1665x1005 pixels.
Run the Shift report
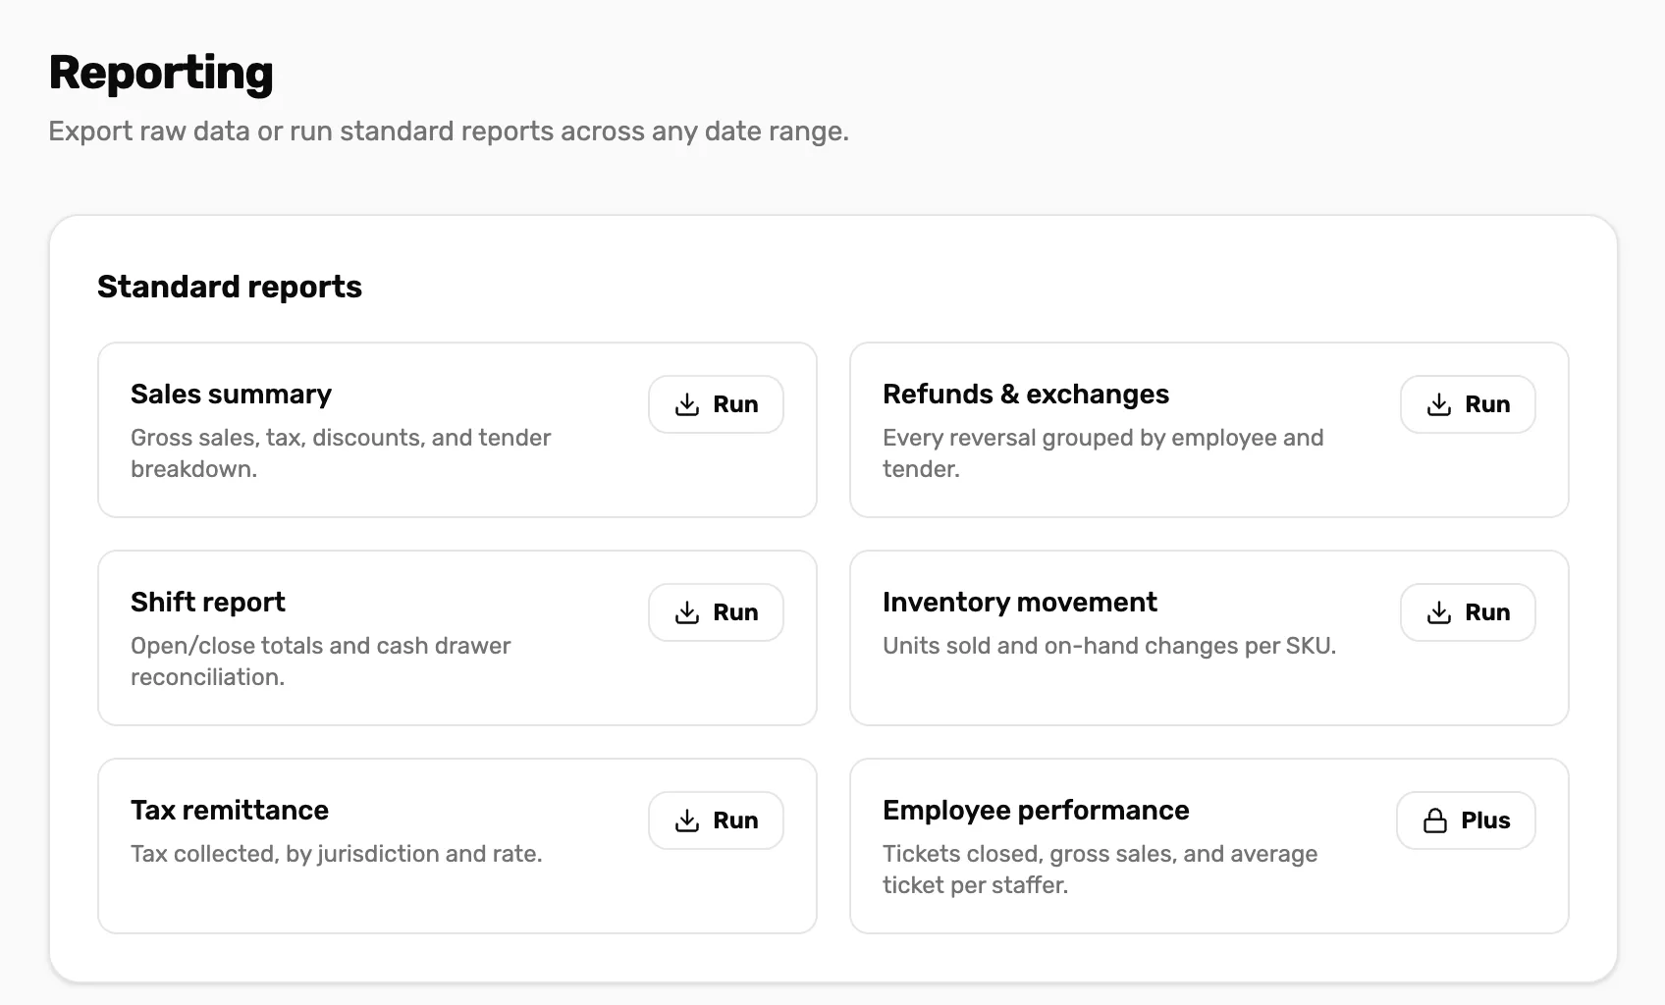(x=716, y=612)
